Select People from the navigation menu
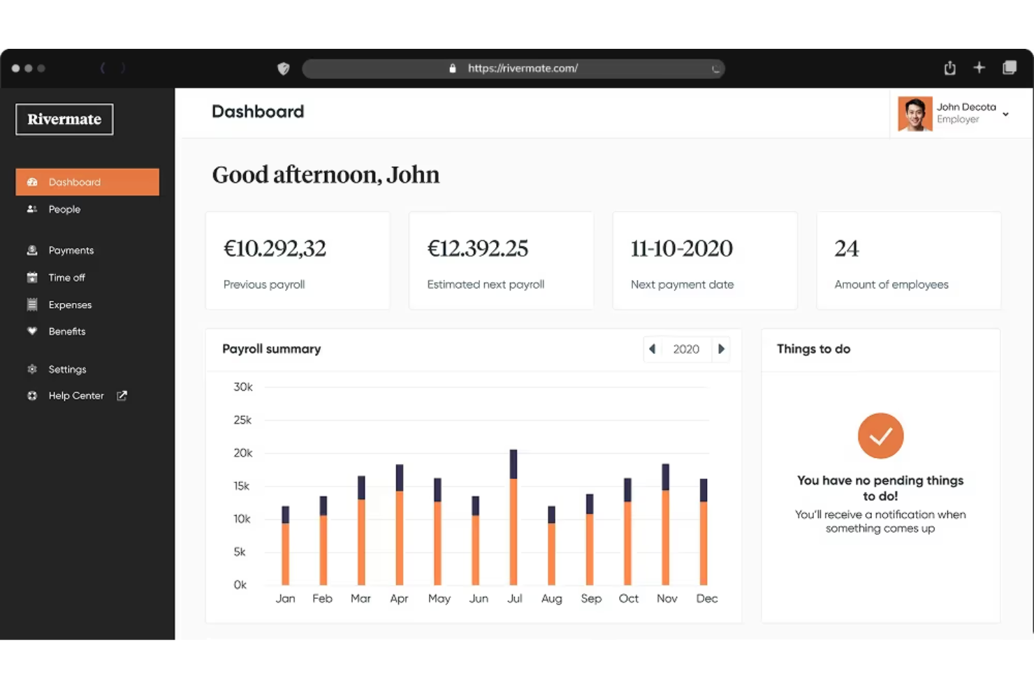The image size is (1034, 689). (x=64, y=209)
